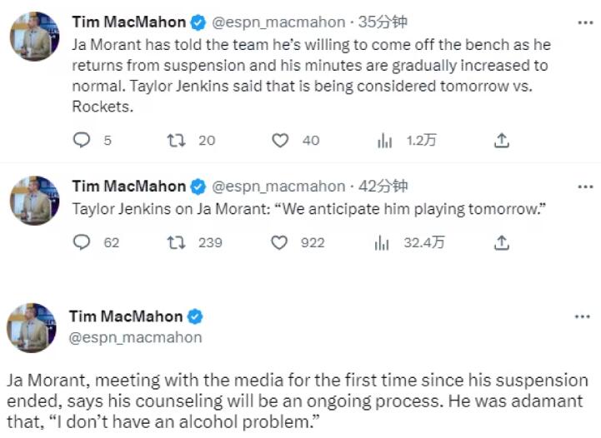Open Tim MacMahon's avatar on second tweet

click(x=34, y=200)
